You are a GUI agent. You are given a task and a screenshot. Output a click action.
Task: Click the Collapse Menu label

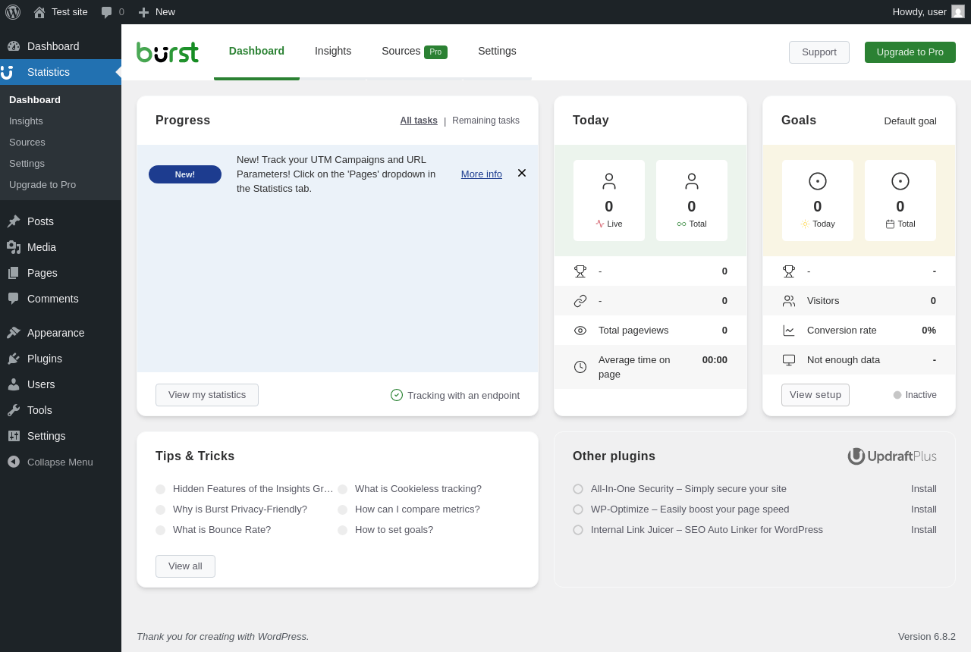pos(60,462)
